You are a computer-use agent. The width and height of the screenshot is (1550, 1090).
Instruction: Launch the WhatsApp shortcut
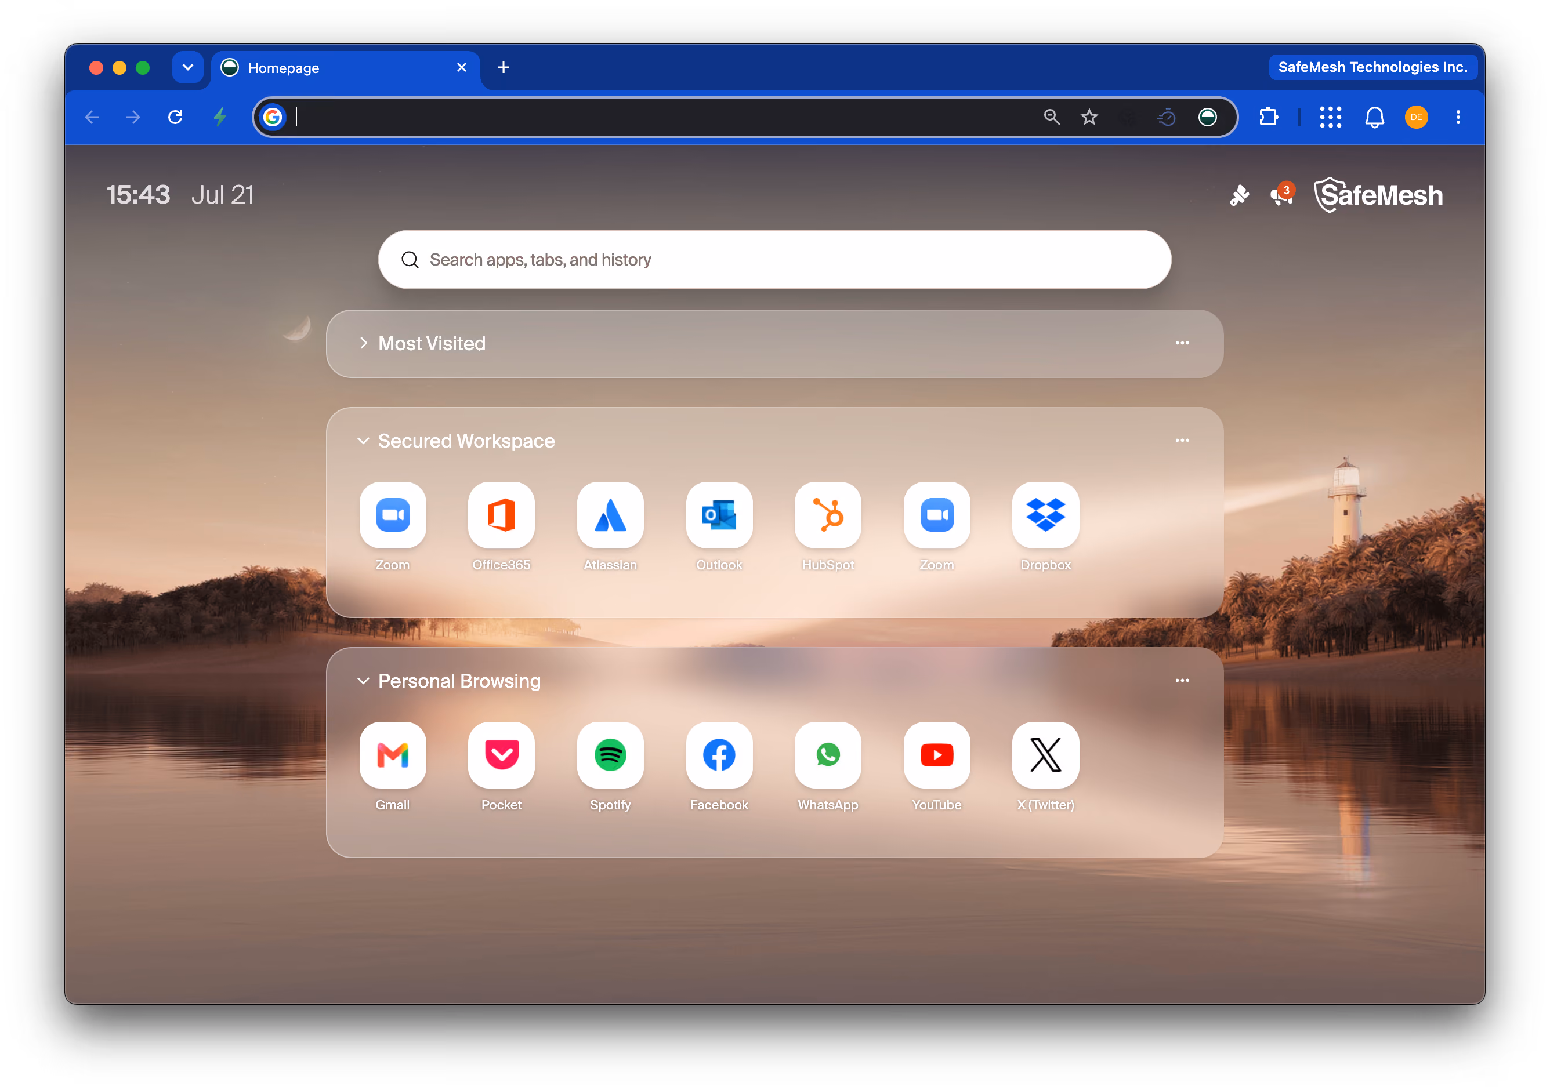[x=828, y=755]
